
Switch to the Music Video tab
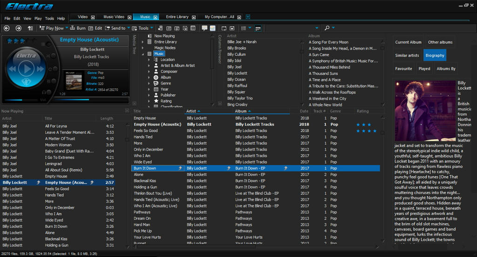114,17
